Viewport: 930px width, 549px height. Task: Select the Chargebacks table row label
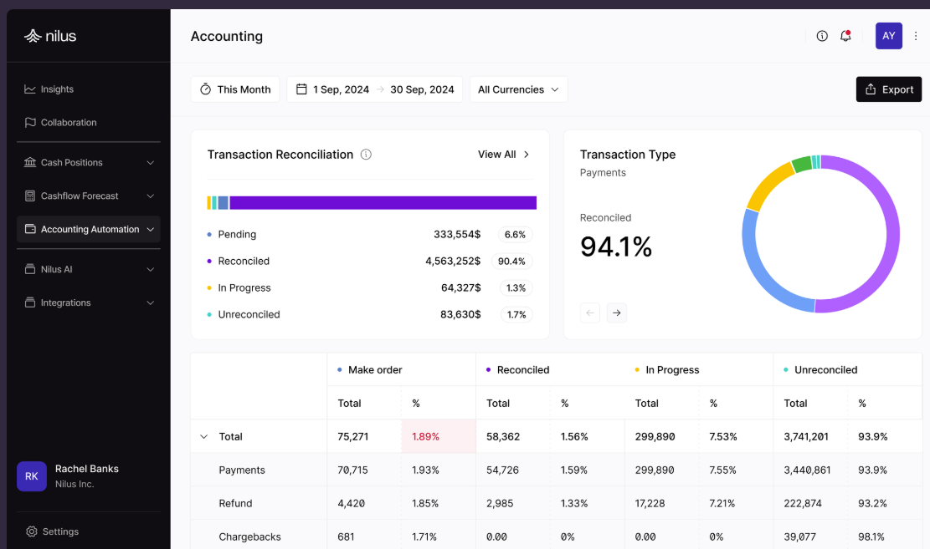click(x=249, y=536)
